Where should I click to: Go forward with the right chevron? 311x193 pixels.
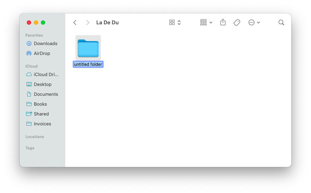(87, 23)
